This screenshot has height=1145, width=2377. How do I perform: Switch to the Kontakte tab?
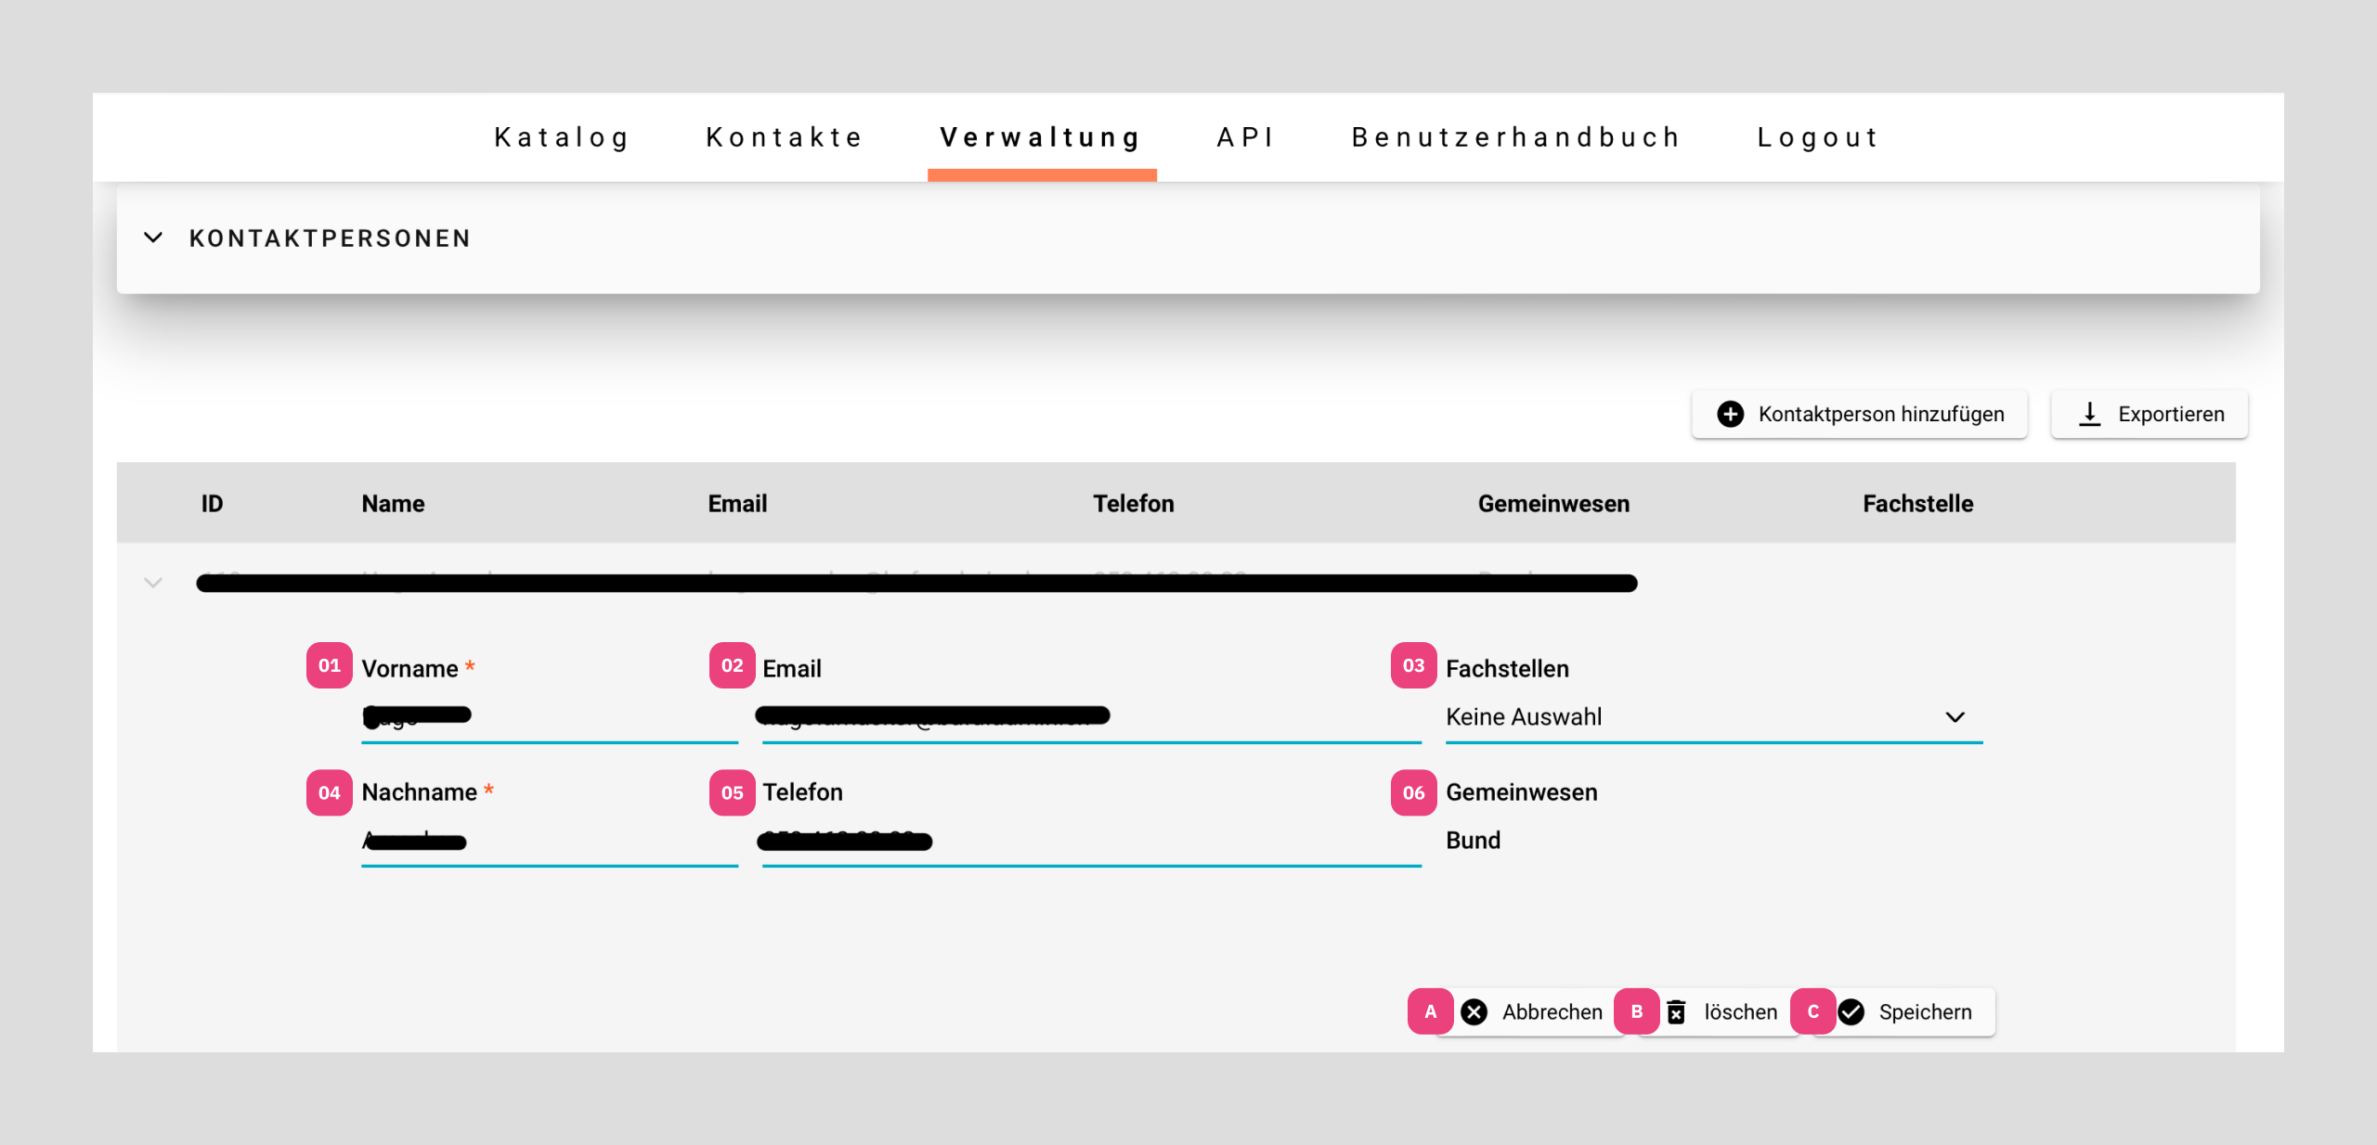click(x=785, y=137)
